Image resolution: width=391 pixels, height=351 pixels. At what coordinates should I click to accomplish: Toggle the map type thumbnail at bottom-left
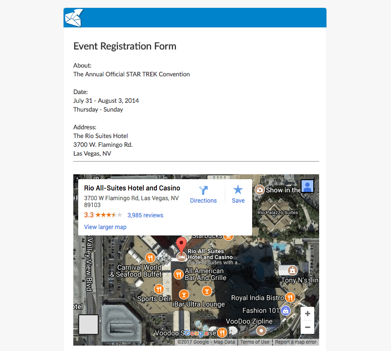(x=88, y=325)
